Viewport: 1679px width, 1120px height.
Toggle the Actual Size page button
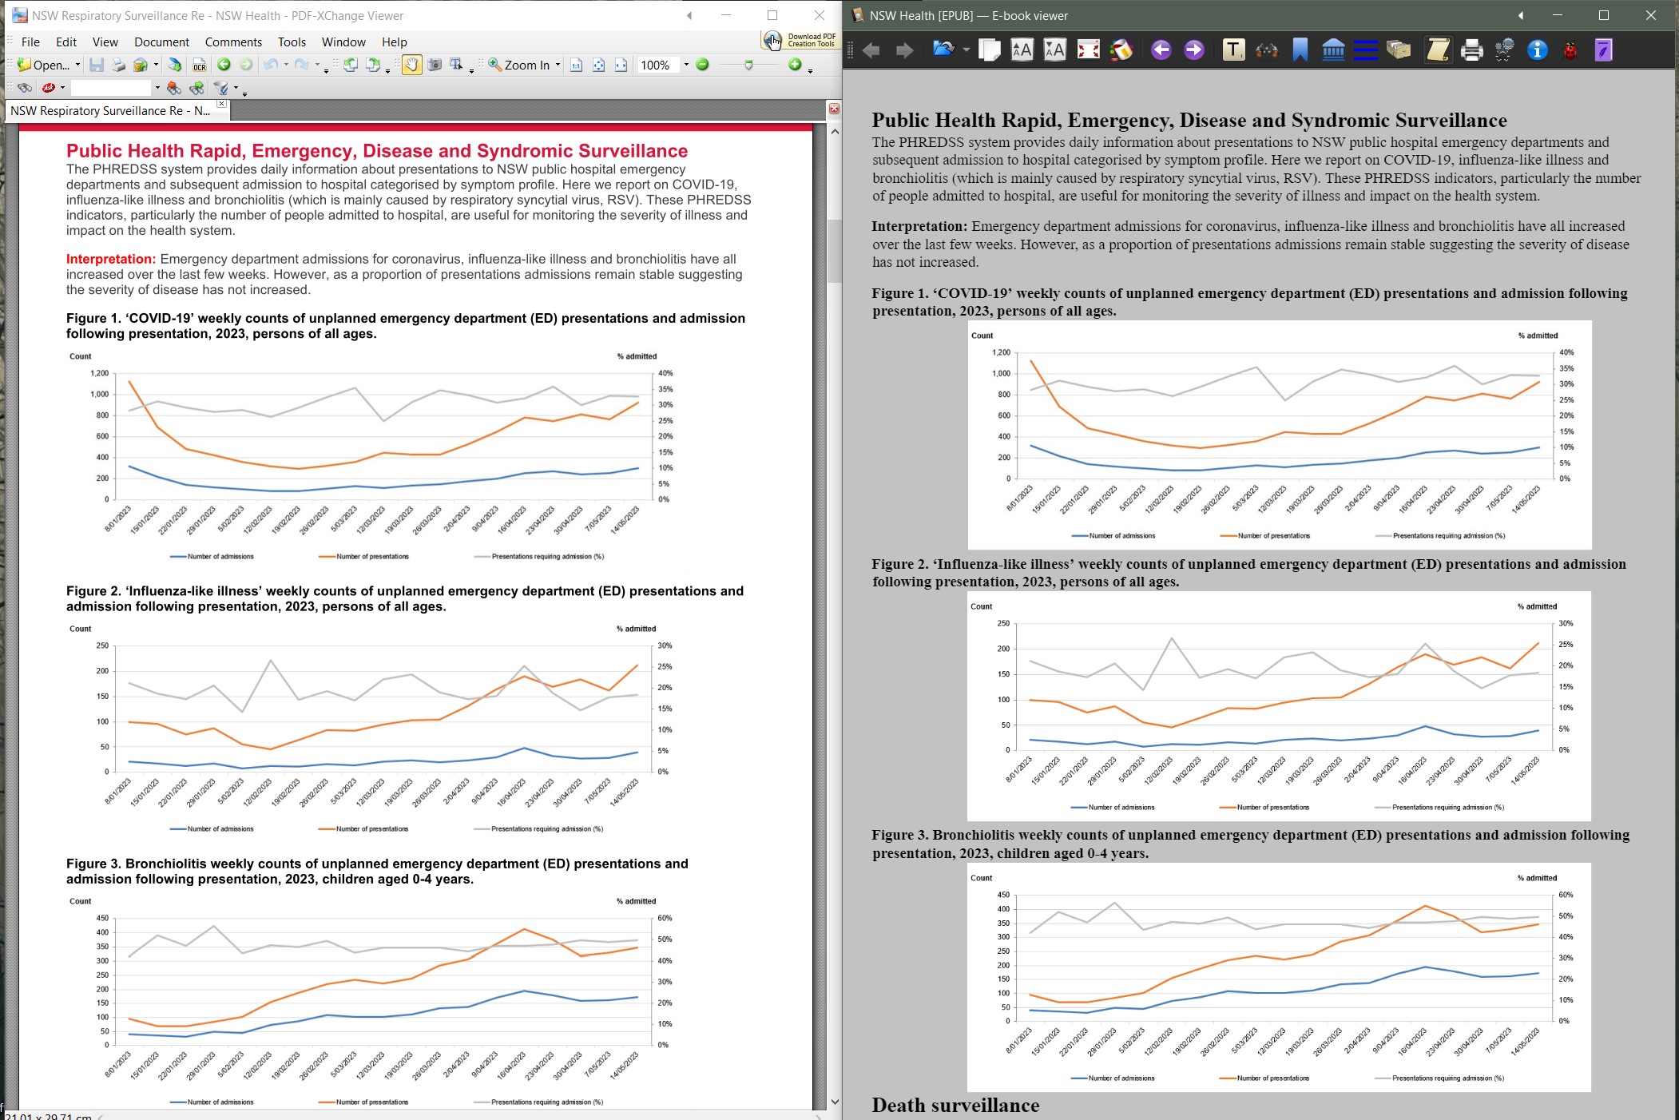(x=576, y=65)
